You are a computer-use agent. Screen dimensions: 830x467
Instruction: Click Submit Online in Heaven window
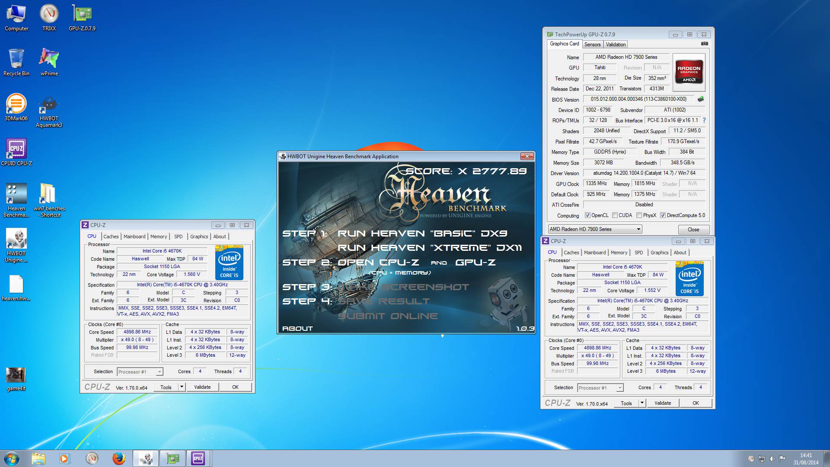(x=388, y=316)
